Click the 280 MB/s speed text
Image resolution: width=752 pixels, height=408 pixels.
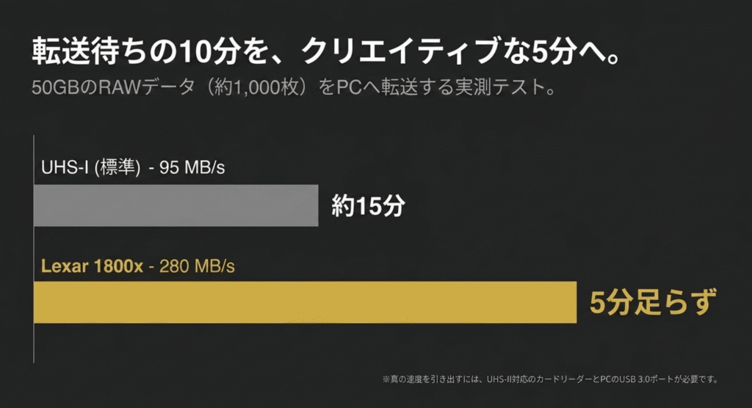click(x=197, y=266)
